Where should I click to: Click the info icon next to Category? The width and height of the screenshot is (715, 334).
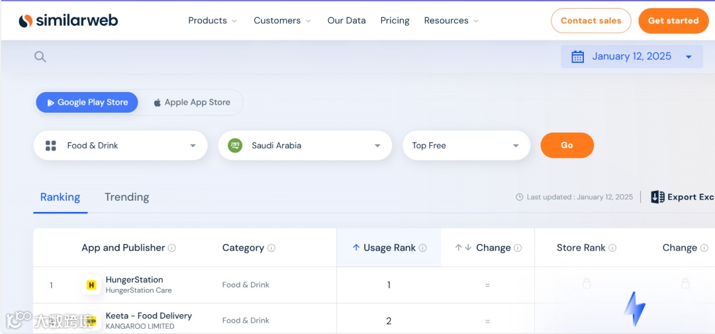pos(271,248)
